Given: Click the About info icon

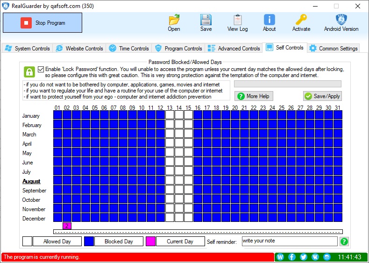Looking at the screenshot, I should [x=269, y=20].
